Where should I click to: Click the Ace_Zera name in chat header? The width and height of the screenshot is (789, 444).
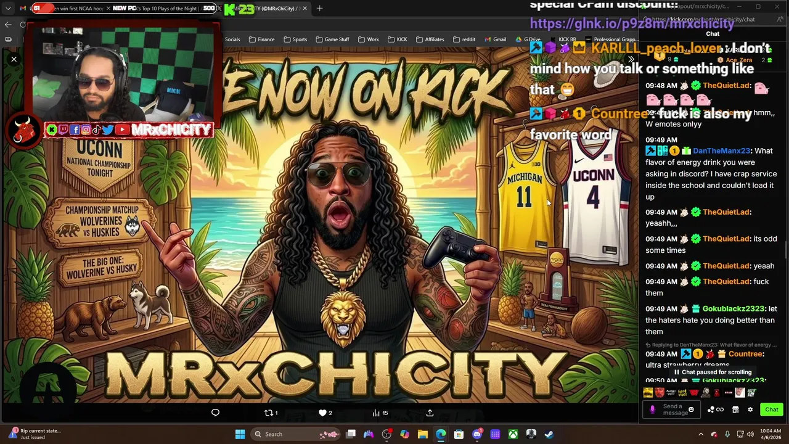coord(738,60)
